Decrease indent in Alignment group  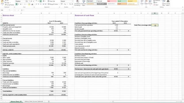(x=43, y=4)
